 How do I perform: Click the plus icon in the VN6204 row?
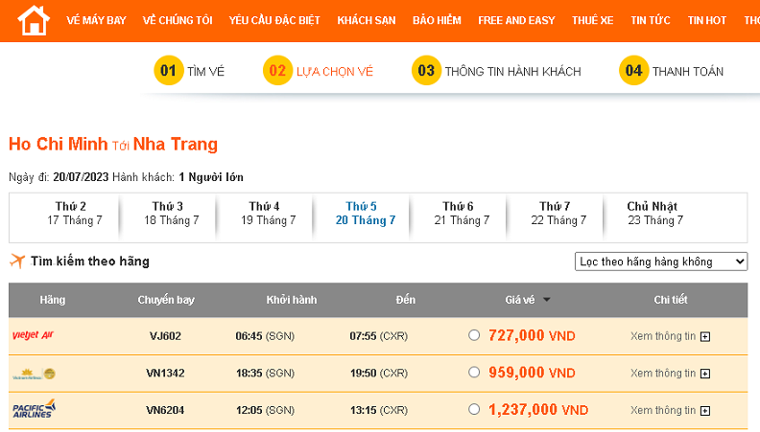(705, 411)
